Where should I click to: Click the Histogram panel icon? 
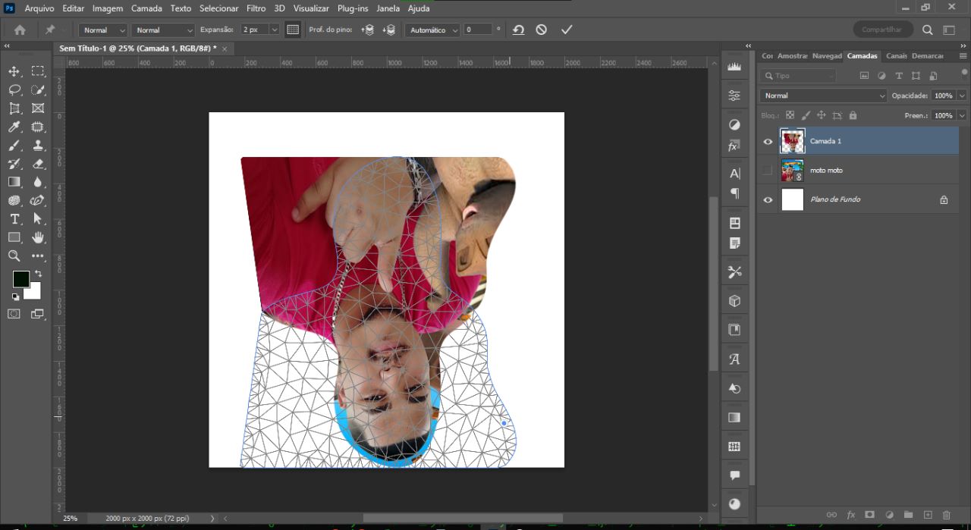(x=734, y=66)
